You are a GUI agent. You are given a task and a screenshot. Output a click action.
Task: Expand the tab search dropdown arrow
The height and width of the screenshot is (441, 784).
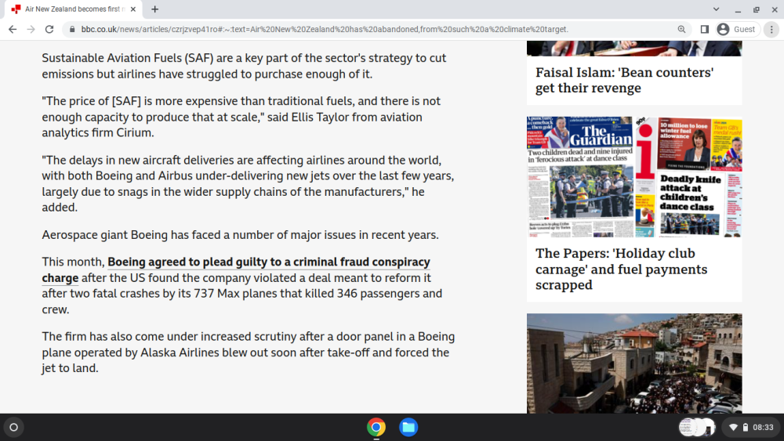click(x=716, y=9)
